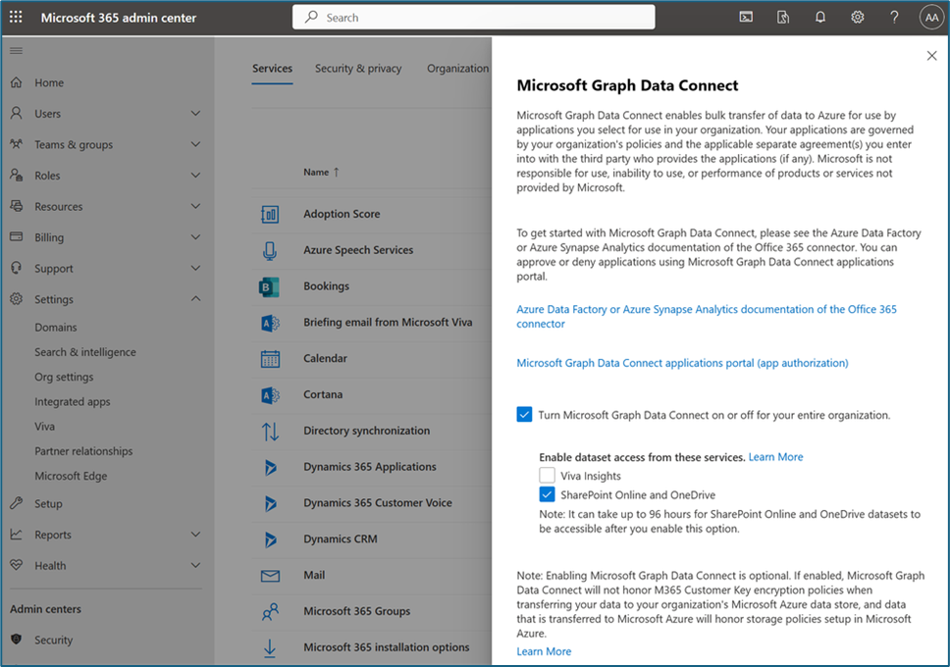Open the app launcher waffle icon

coord(17,17)
